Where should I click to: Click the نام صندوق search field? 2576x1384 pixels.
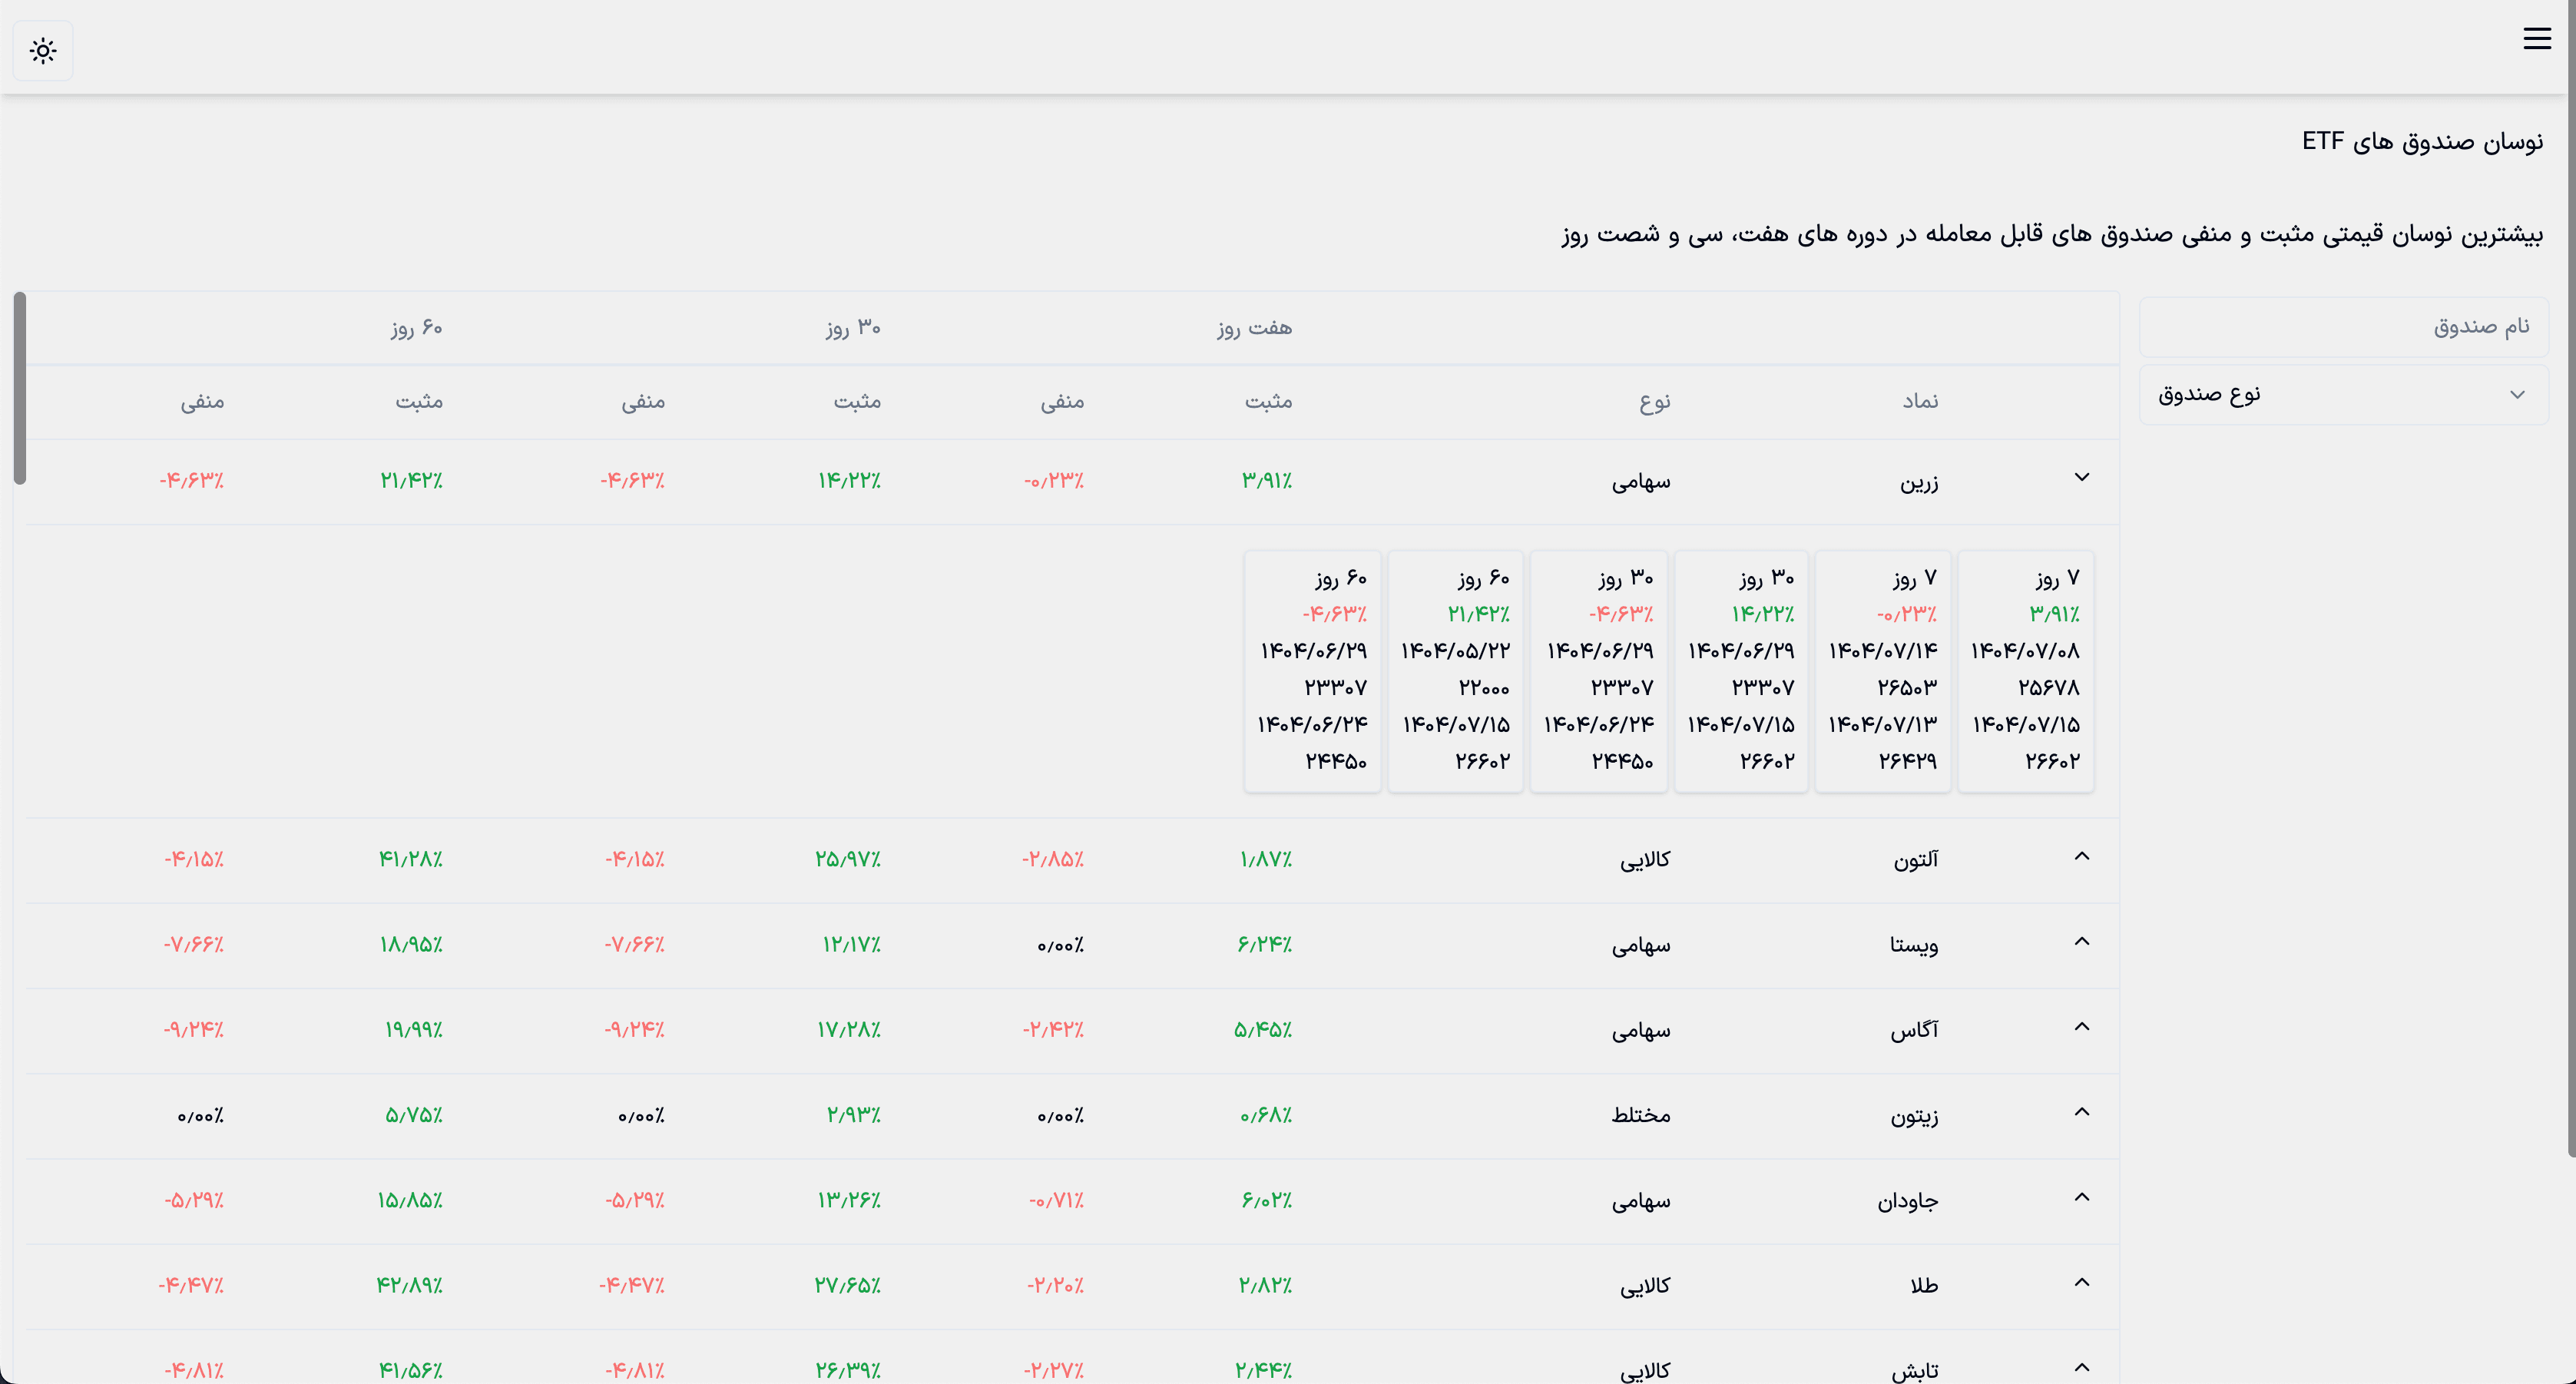2342,327
